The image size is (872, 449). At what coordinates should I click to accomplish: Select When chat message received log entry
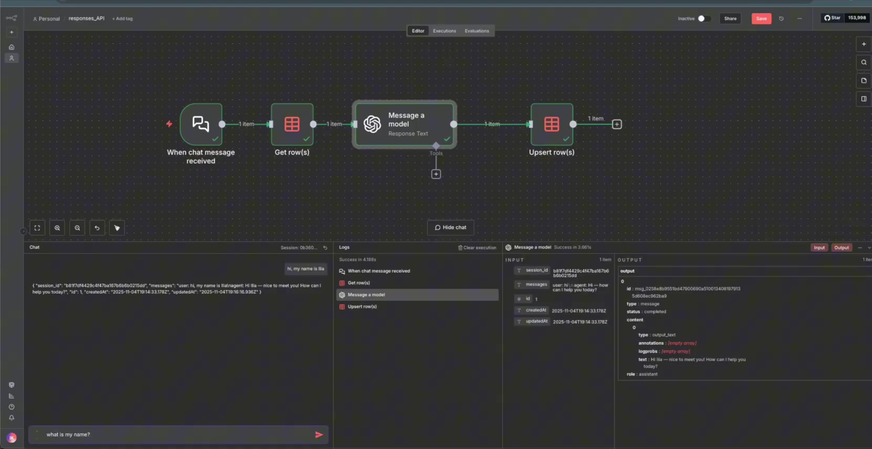(x=418, y=271)
